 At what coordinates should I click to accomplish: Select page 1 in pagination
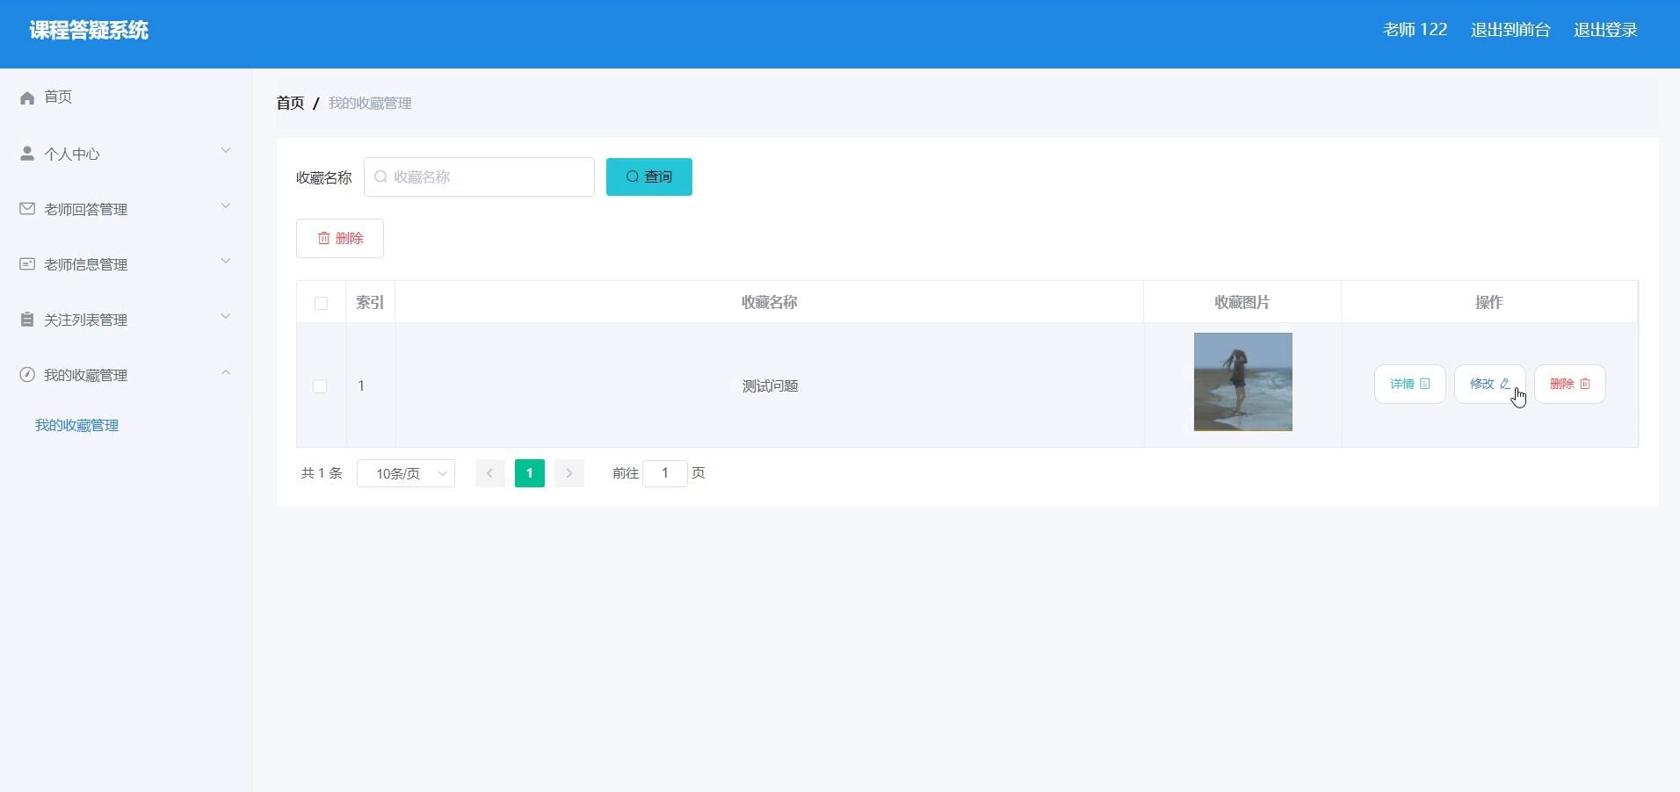(529, 473)
